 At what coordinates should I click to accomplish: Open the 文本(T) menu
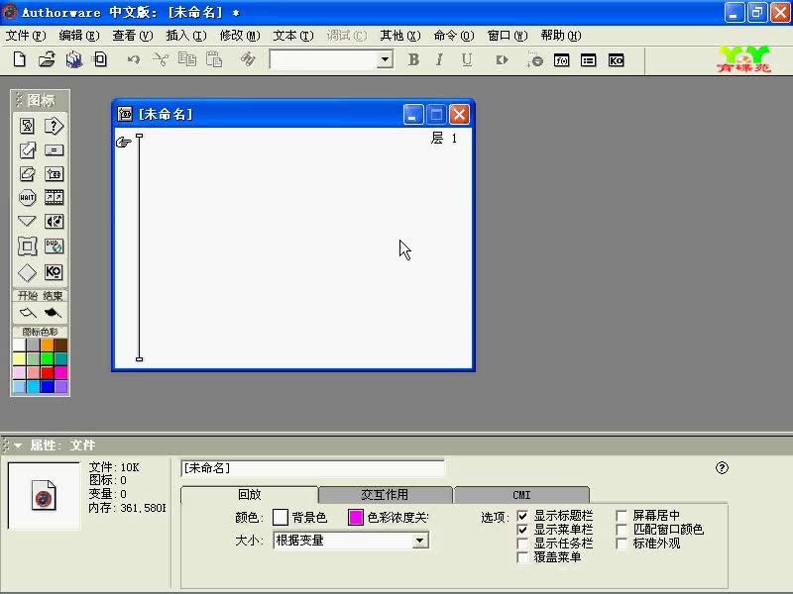coord(293,36)
